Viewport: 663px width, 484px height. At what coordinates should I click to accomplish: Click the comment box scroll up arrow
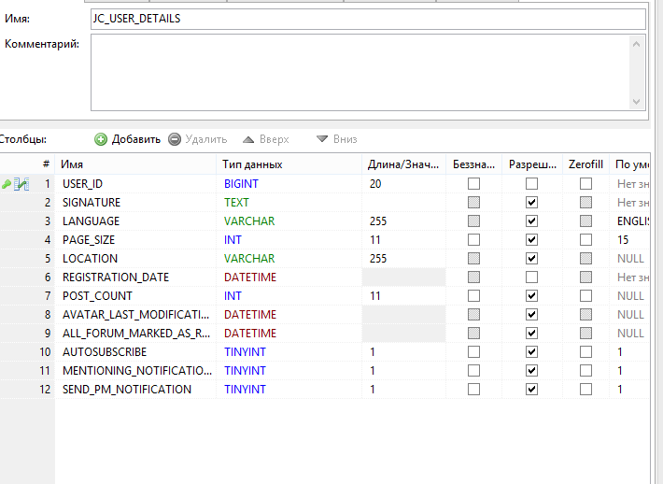(x=636, y=44)
